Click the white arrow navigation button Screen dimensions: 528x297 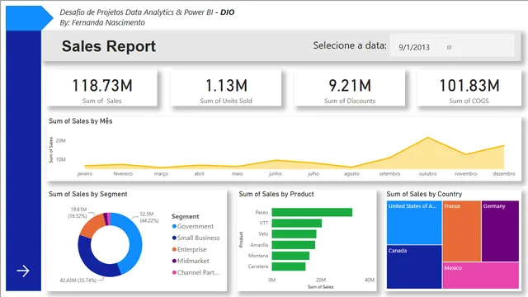coord(23,271)
